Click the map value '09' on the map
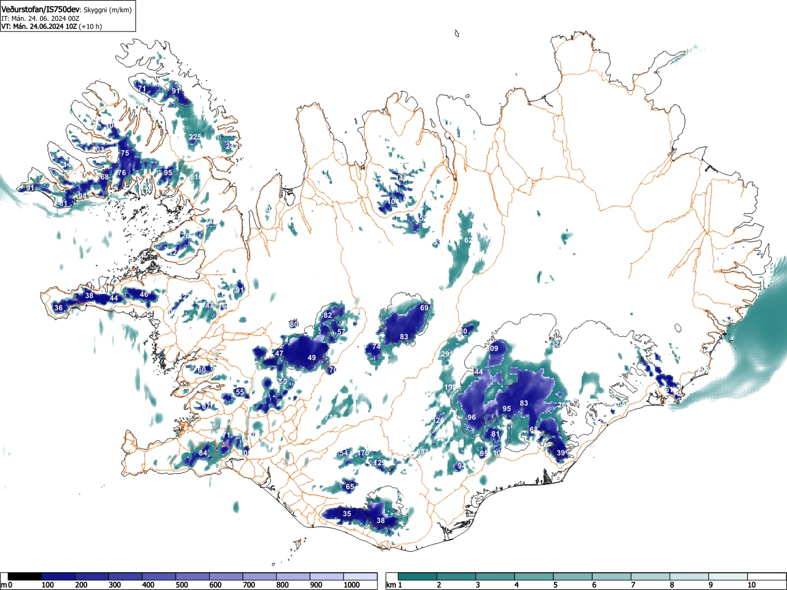The height and width of the screenshot is (590, 787). [494, 349]
